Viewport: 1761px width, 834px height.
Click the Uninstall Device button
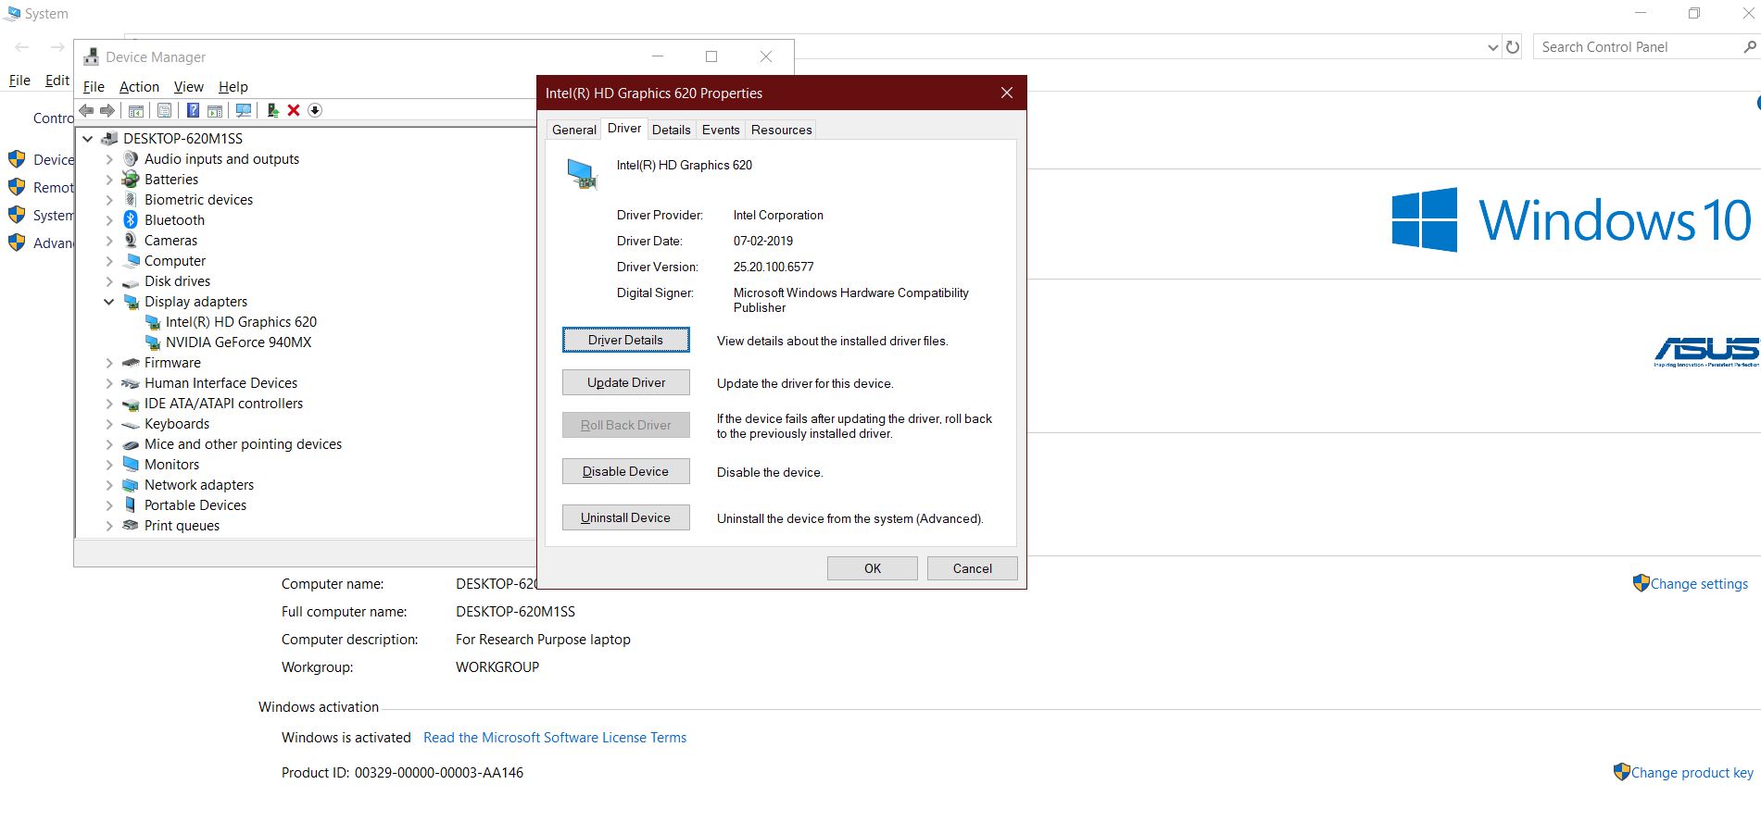click(626, 517)
